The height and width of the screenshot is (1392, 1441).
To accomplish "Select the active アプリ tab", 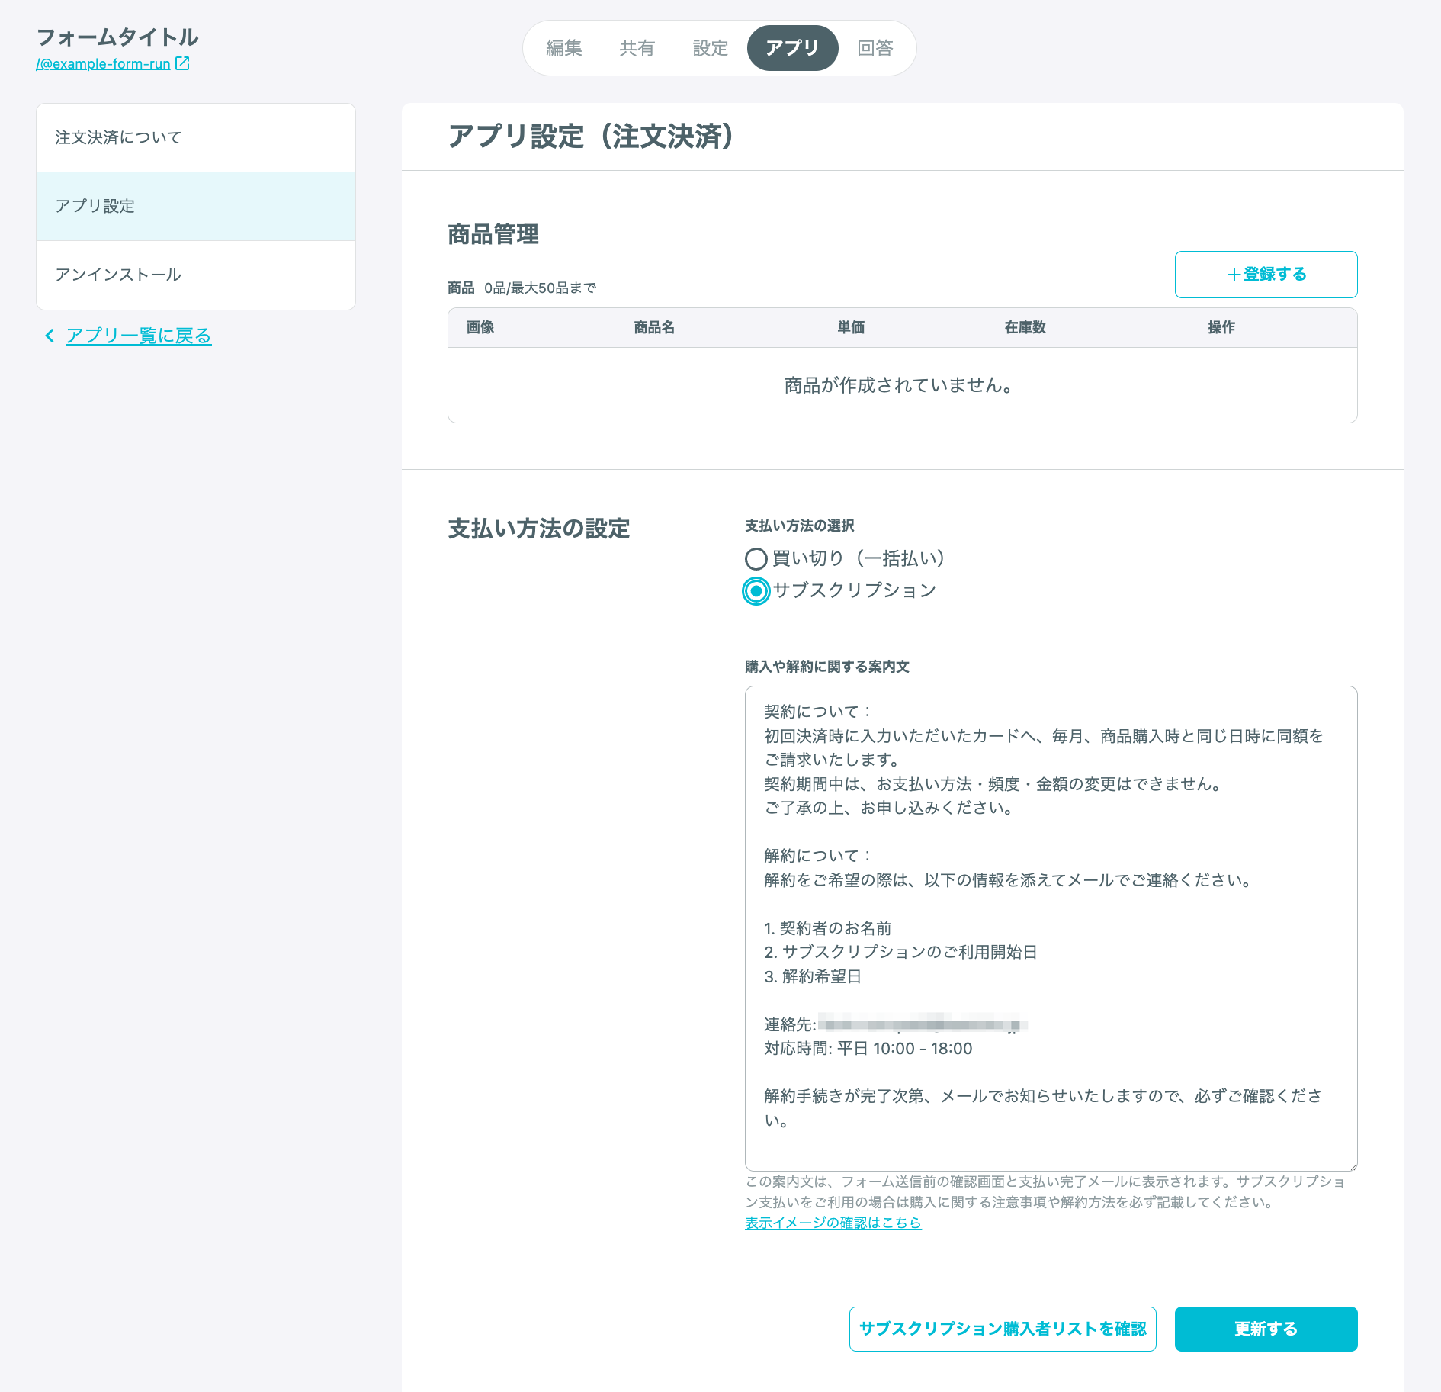I will click(x=793, y=48).
